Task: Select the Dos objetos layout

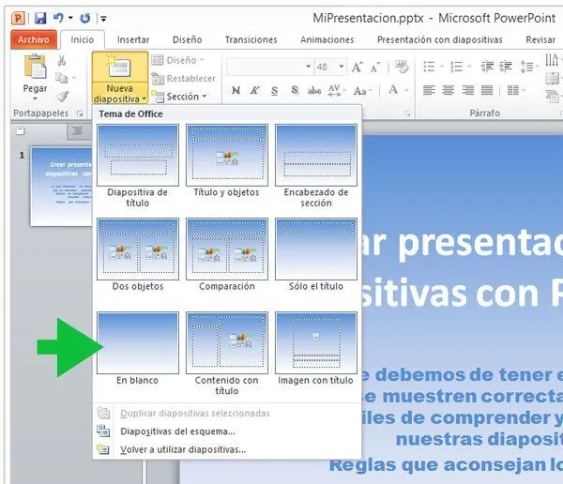Action: click(x=138, y=255)
